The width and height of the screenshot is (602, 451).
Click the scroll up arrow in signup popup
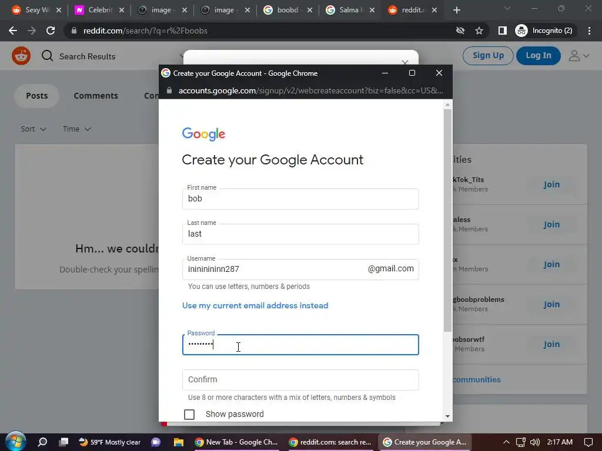[447, 105]
